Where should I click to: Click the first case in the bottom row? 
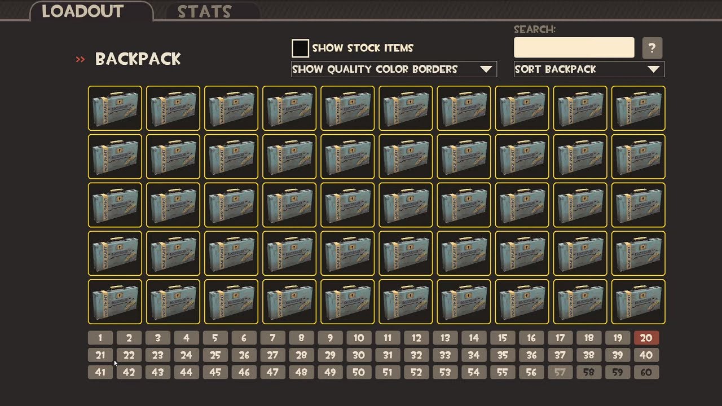115,302
